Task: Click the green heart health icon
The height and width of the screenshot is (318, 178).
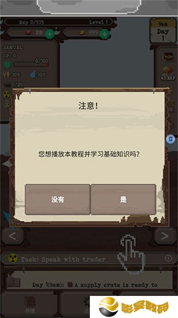Action: coord(7,65)
